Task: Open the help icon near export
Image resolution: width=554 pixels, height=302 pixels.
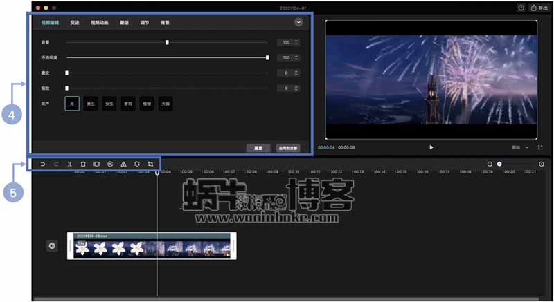Action: 521,8
